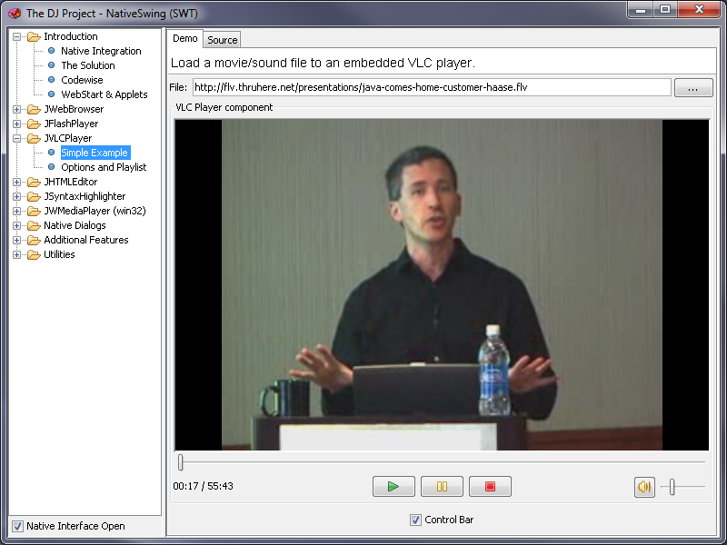The height and width of the screenshot is (545, 727).
Task: Collapse the Introduction tree node
Action: coord(17,36)
